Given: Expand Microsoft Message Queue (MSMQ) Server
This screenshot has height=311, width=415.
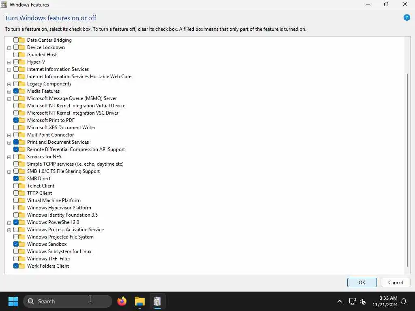Looking at the screenshot, I should (x=9, y=99).
